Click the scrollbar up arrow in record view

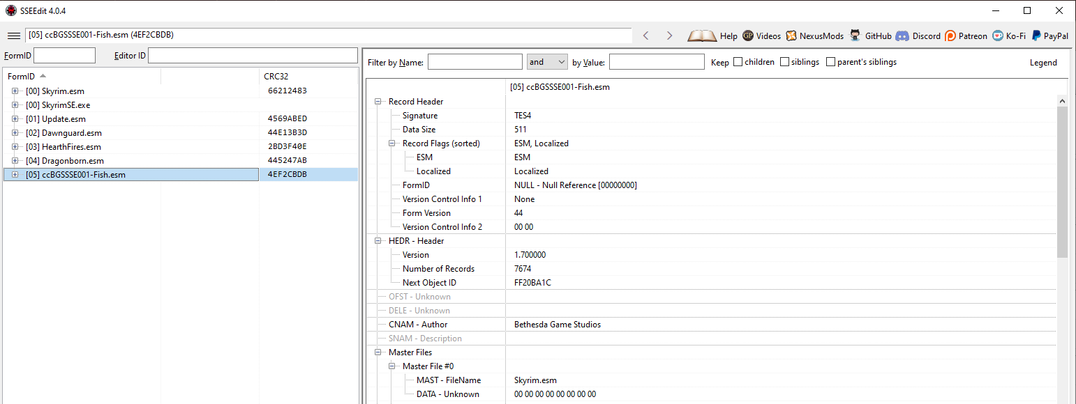click(x=1063, y=100)
